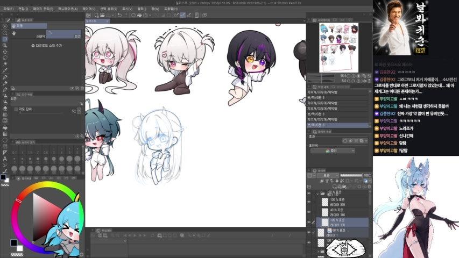Open the angle step value dropdown
This screenshot has height=258, width=459.
point(80,111)
